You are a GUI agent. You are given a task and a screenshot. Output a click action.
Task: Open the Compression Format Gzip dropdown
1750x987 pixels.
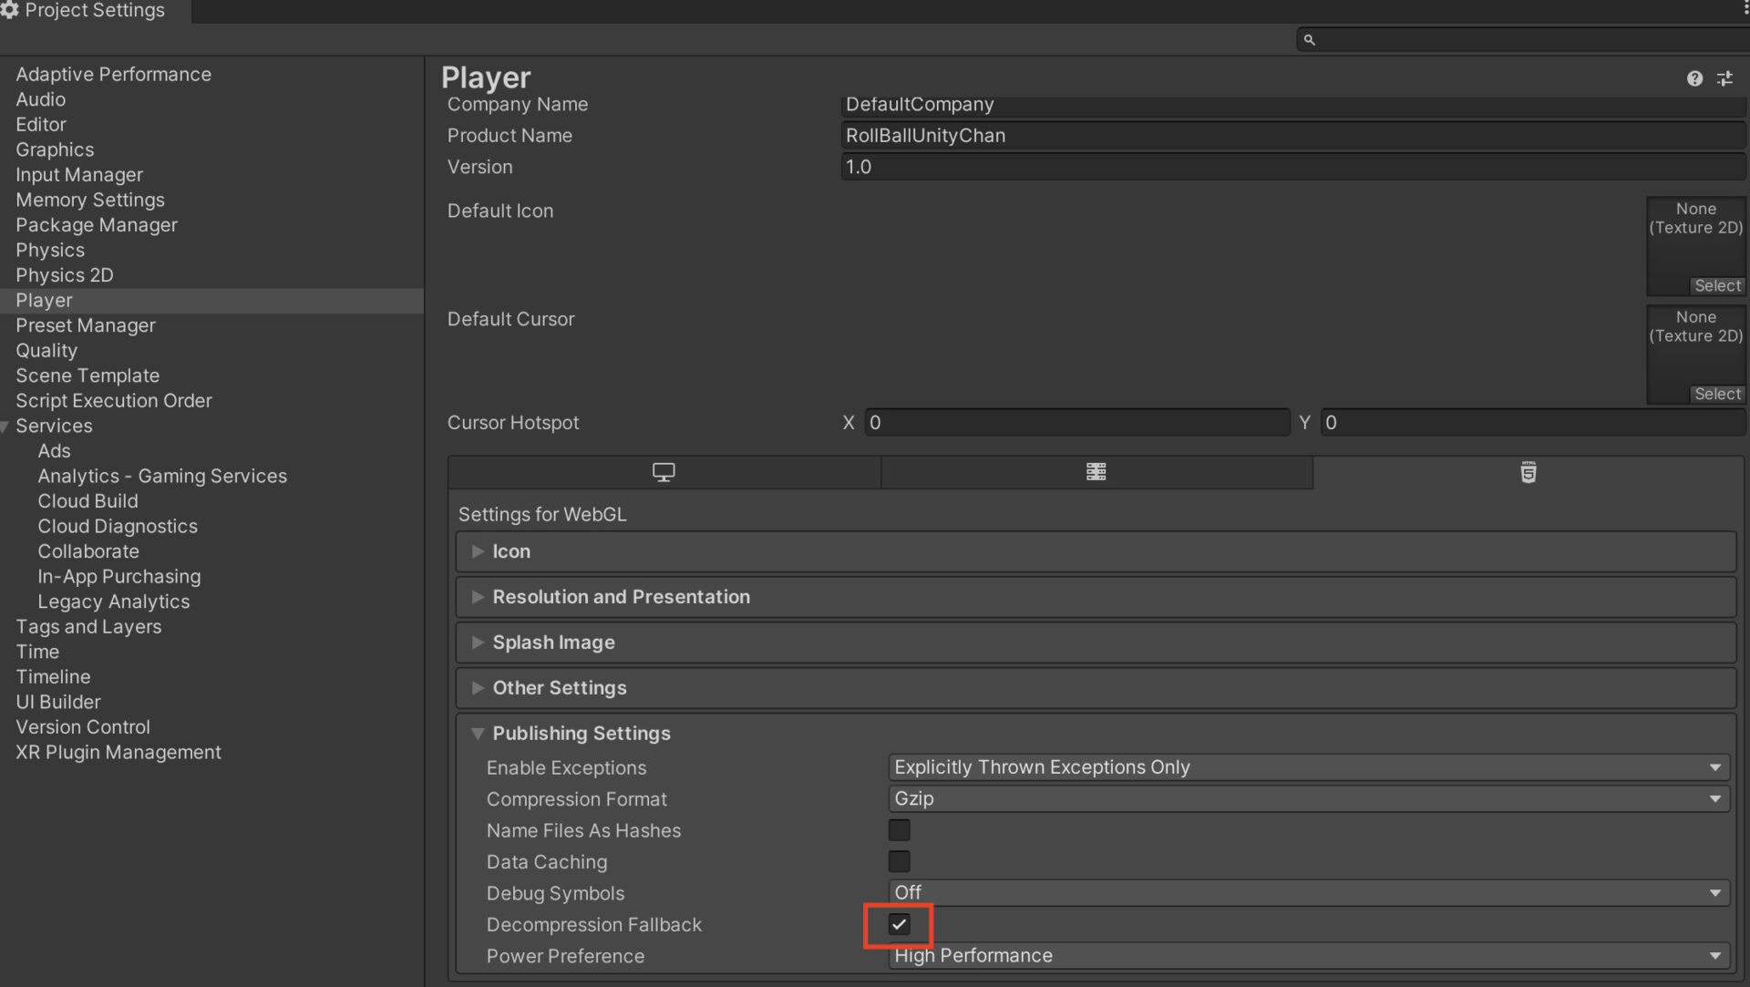tap(1308, 798)
